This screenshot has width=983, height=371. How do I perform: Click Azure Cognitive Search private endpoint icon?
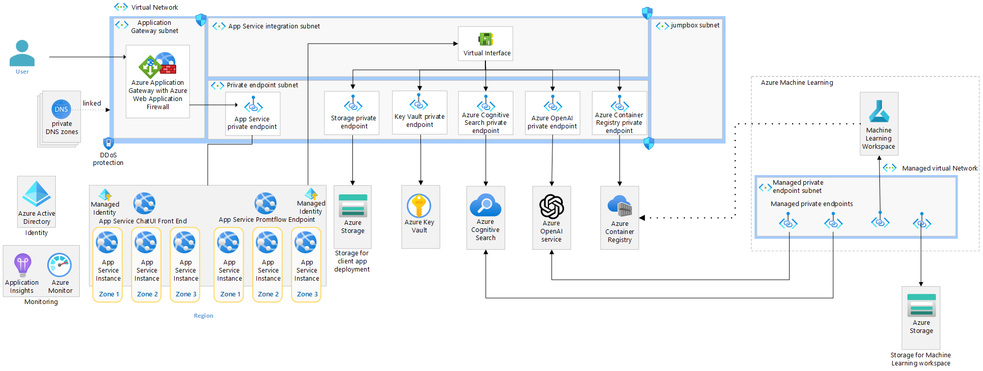click(486, 104)
